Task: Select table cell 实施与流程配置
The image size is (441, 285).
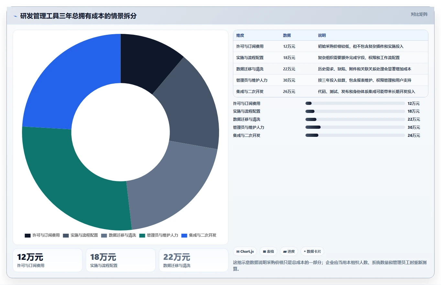Action: [250, 58]
